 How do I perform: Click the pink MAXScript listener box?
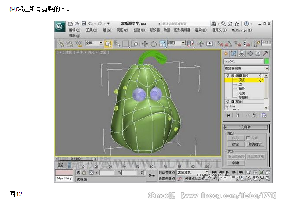64,172
